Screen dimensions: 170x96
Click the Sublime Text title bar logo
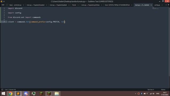1,1
